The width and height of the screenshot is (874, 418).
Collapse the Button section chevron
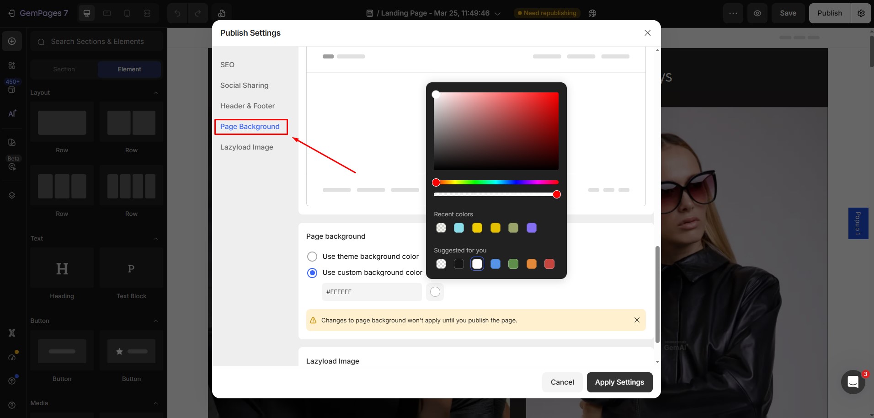click(156, 321)
